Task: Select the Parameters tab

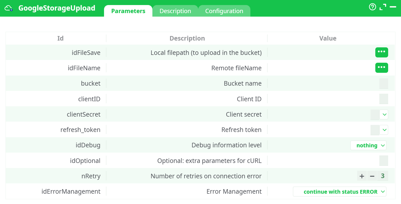Action: 128,11
